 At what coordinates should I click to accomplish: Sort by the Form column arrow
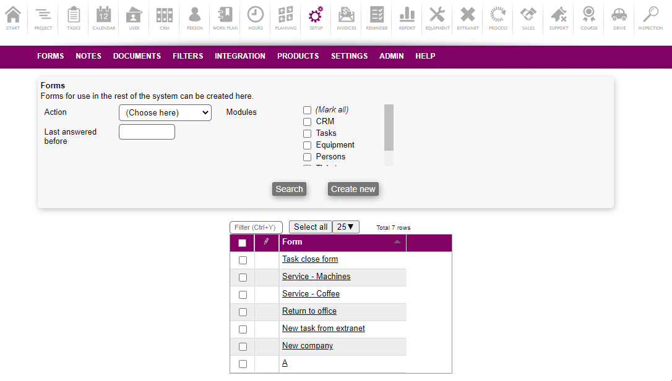click(x=397, y=242)
